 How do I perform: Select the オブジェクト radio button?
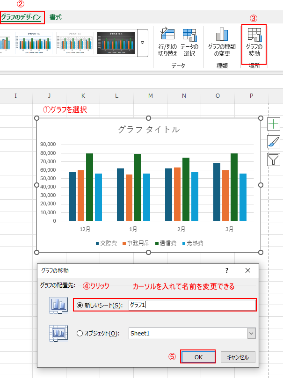[x=79, y=333]
